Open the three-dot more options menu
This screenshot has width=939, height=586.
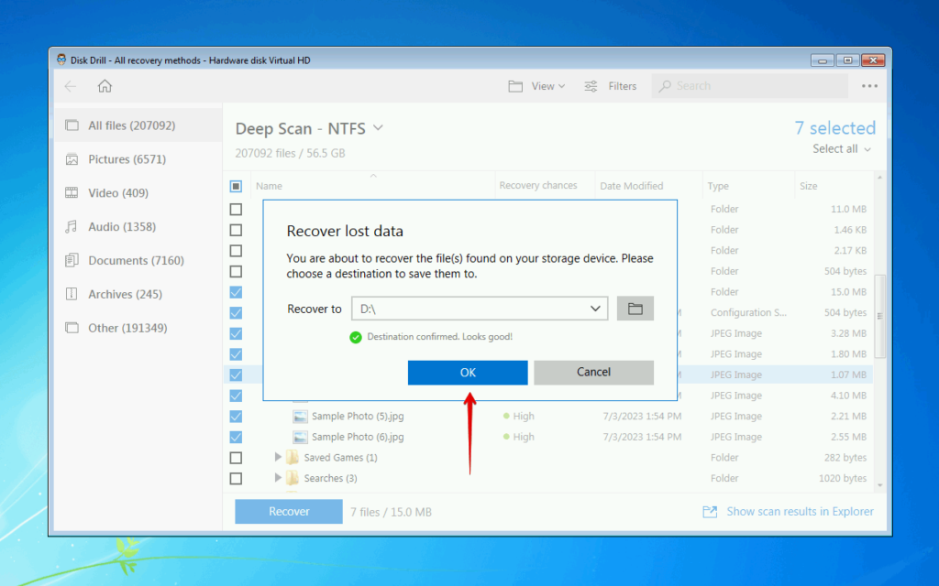tap(869, 86)
